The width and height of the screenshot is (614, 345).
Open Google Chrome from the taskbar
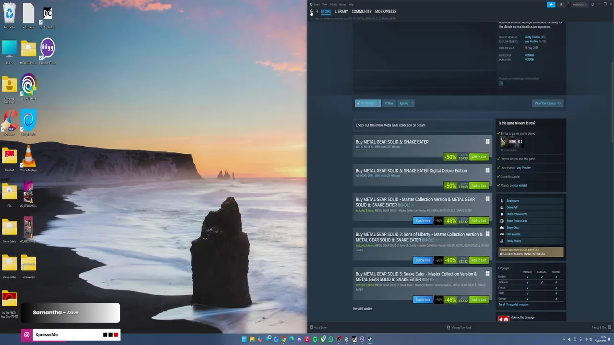click(x=283, y=339)
